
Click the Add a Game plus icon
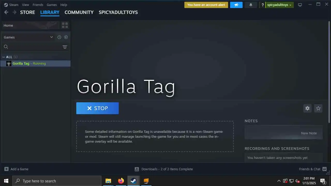[6, 169]
